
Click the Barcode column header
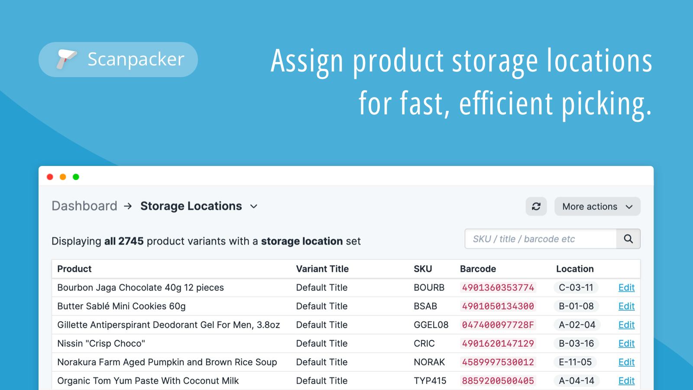pos(478,269)
